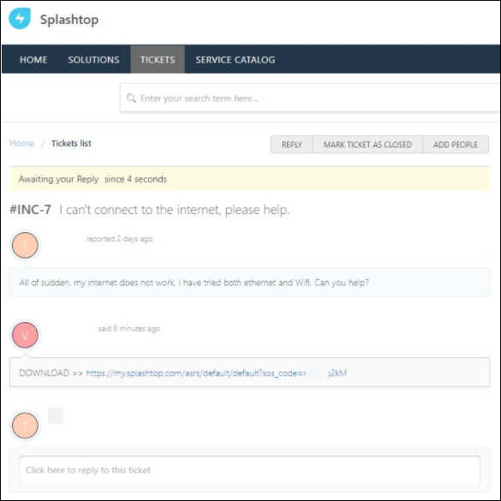Click the reply to this ticket box
This screenshot has width=501, height=501.
pos(250,470)
